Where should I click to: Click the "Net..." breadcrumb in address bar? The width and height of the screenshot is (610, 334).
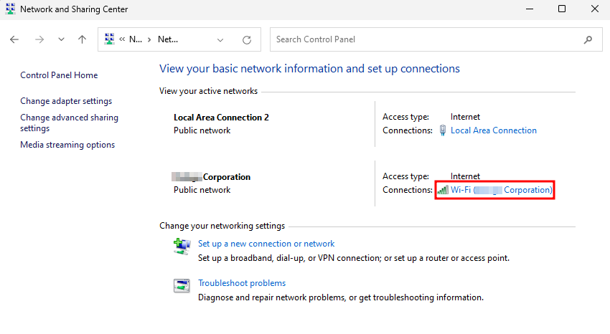click(x=167, y=40)
